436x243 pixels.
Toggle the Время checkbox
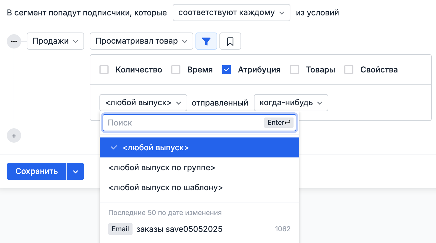pyautogui.click(x=176, y=70)
